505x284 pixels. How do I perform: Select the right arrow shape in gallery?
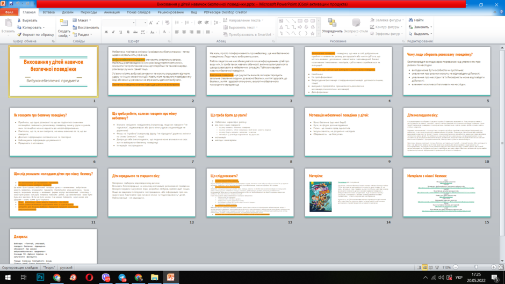pyautogui.click(x=300, y=27)
